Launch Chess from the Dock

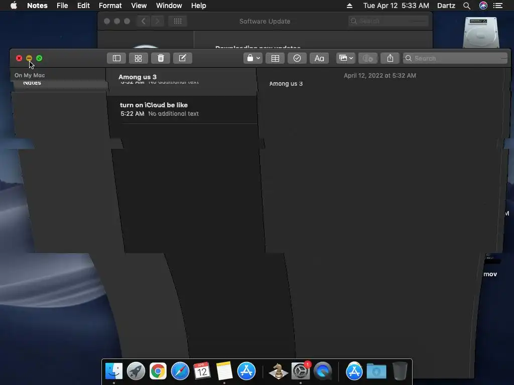pos(278,371)
